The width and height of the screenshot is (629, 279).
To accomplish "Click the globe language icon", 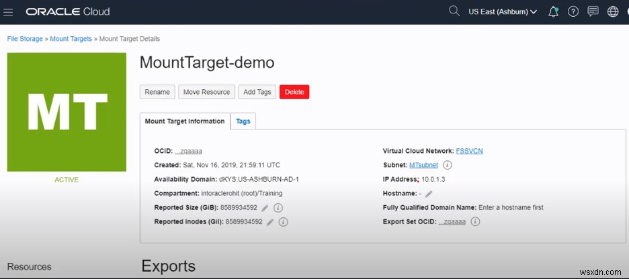I will [612, 11].
